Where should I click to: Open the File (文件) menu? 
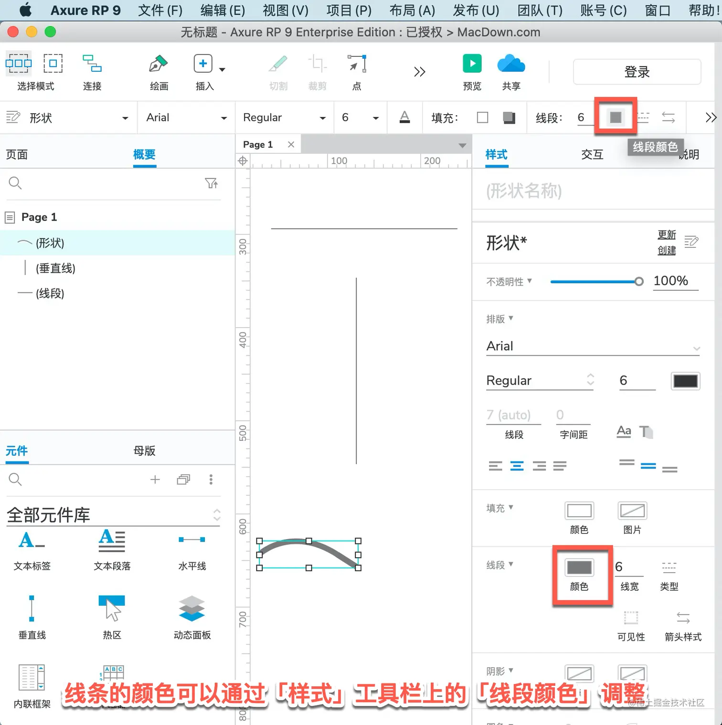[x=160, y=10]
